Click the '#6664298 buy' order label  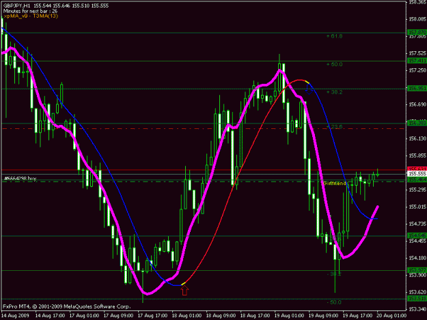[x=20, y=178]
